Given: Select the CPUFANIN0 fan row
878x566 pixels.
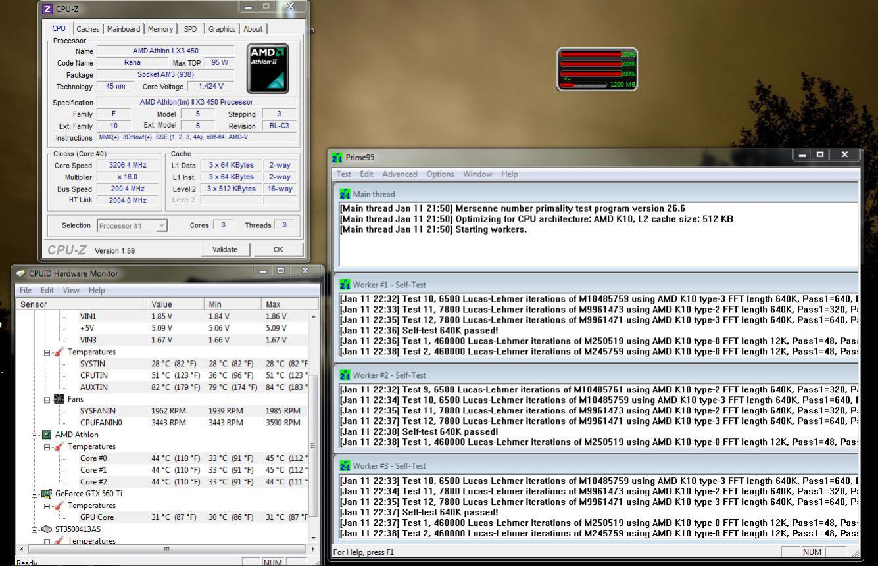Looking at the screenshot, I should [x=162, y=423].
